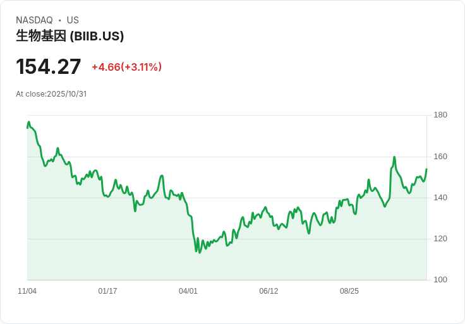465x324 pixels.
Task: Click the 11/04 x-axis date label
Action: (x=27, y=291)
